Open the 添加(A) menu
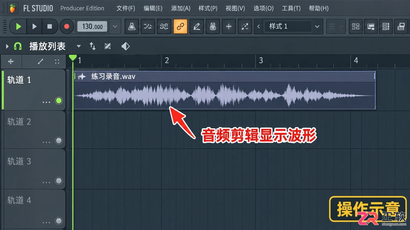 point(181,8)
